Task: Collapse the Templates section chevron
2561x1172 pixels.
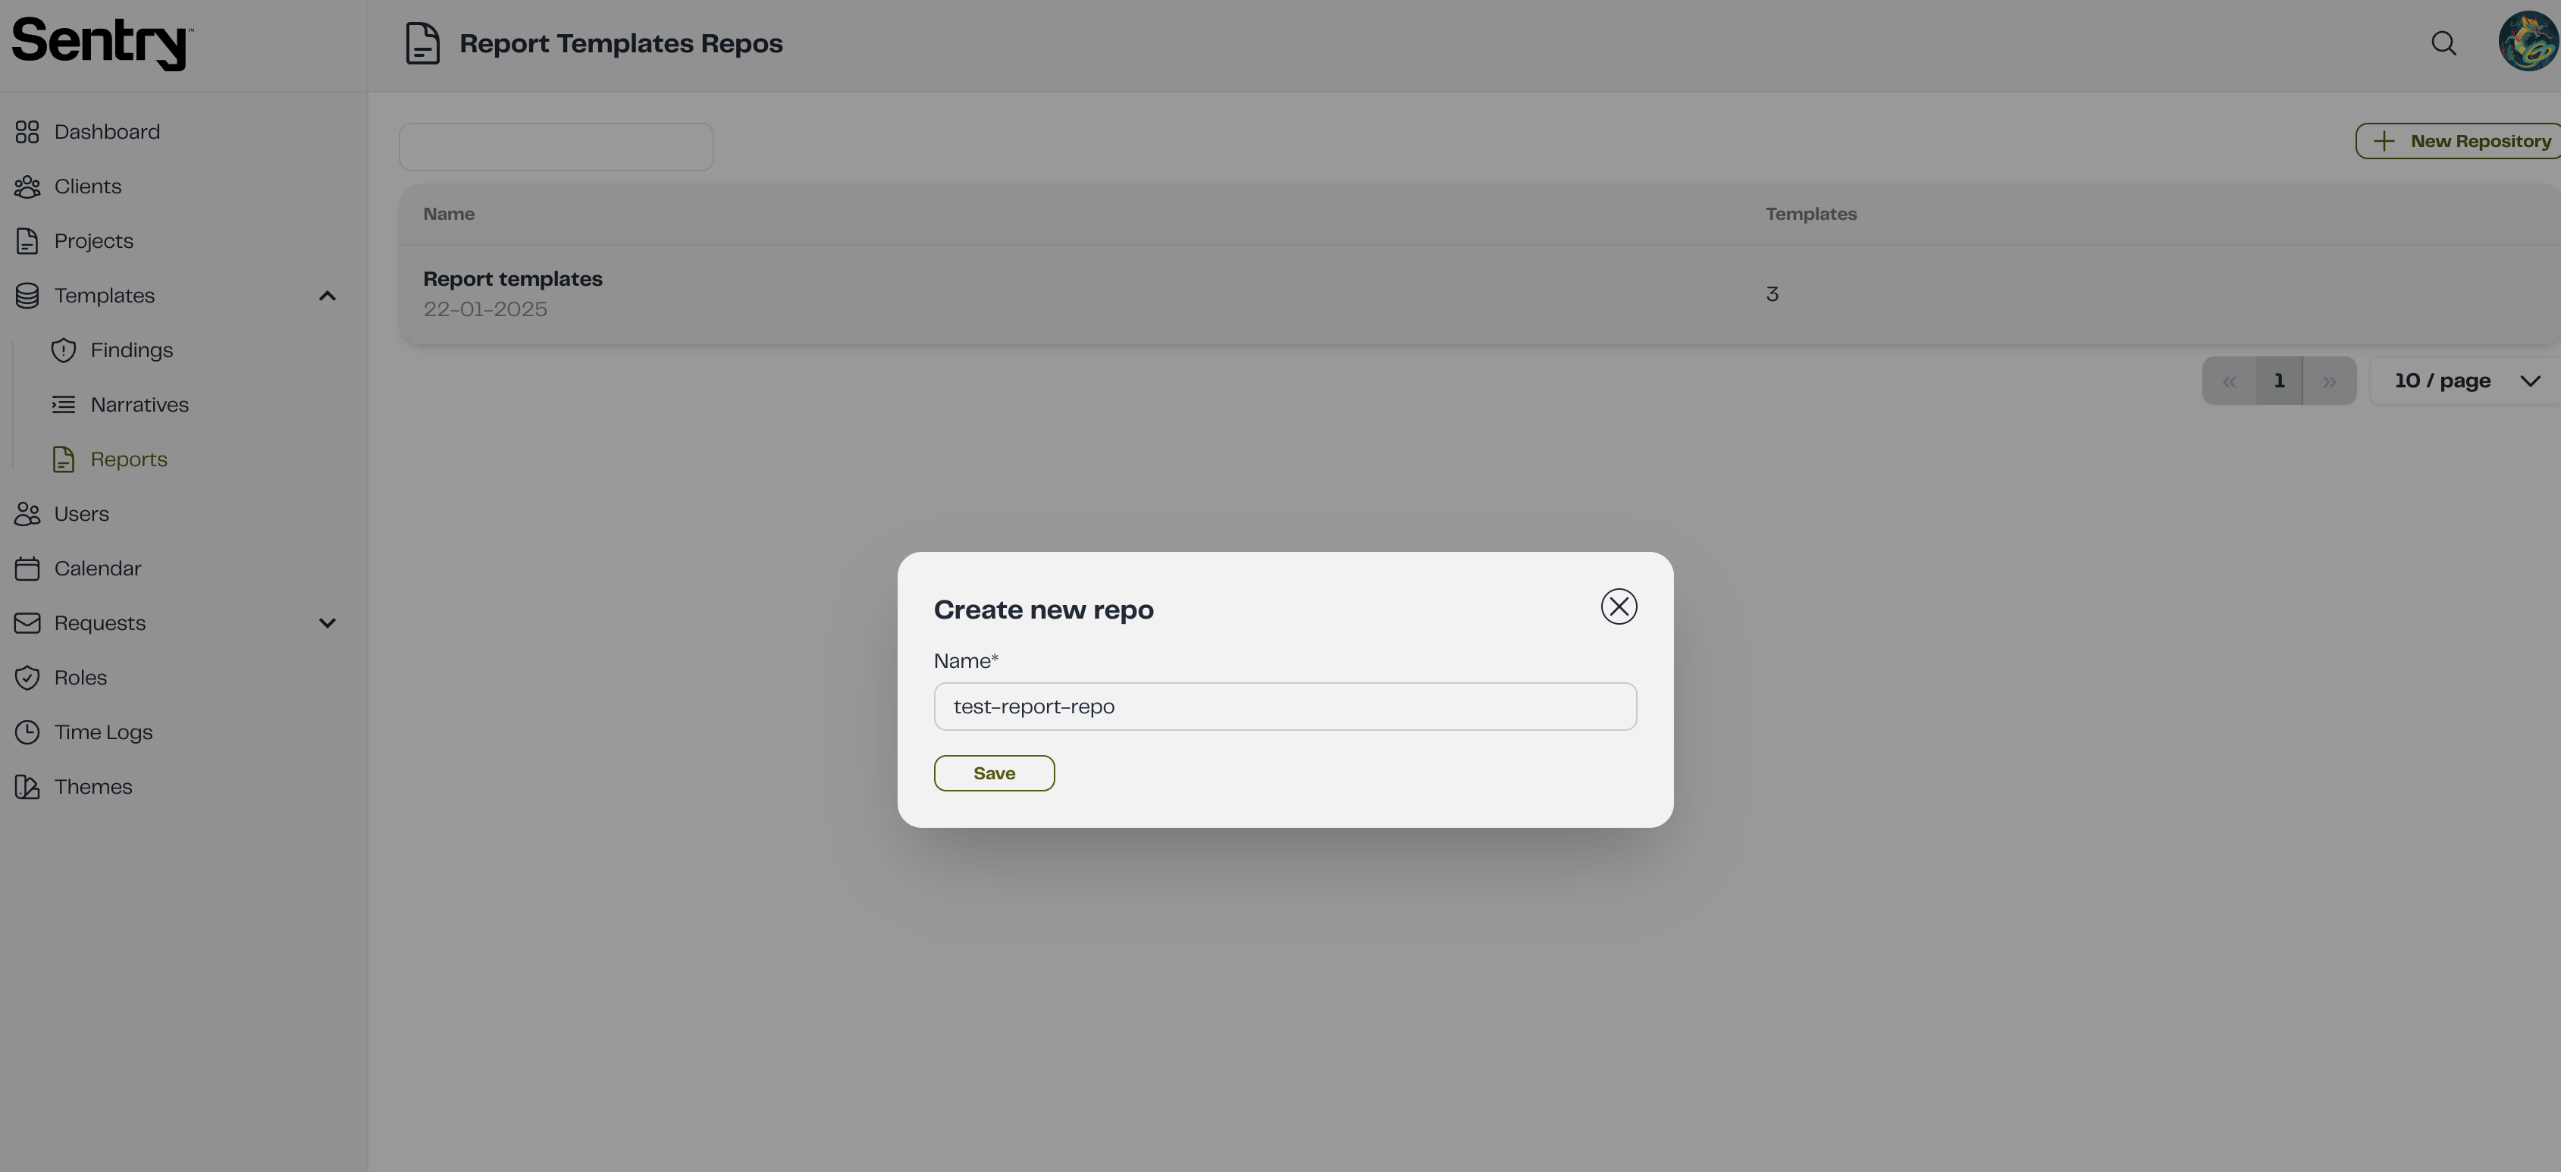Action: pos(327,296)
